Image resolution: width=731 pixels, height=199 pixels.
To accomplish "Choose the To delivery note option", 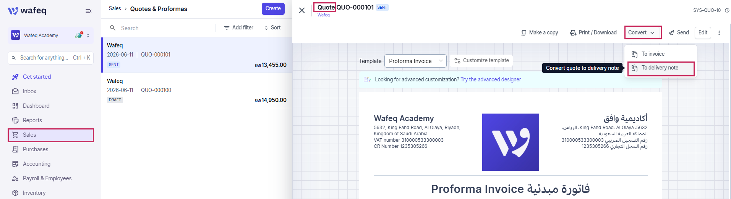I will pos(661,68).
